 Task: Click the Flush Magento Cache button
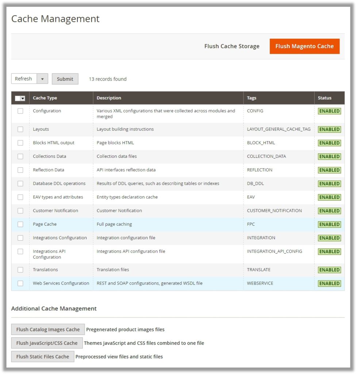point(304,46)
